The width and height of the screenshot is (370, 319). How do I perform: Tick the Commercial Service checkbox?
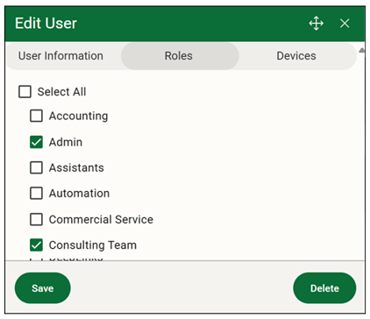pyautogui.click(x=36, y=219)
